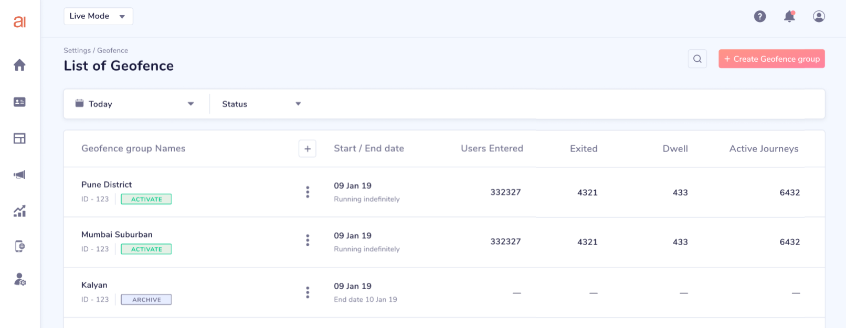Open the user profile avatar icon

click(819, 16)
